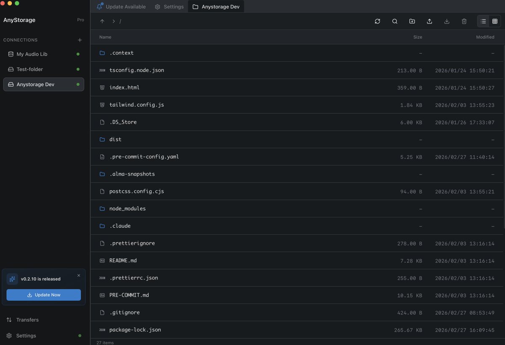Select Anystorage Dev connection in sidebar
505x345 pixels.
coord(44,84)
